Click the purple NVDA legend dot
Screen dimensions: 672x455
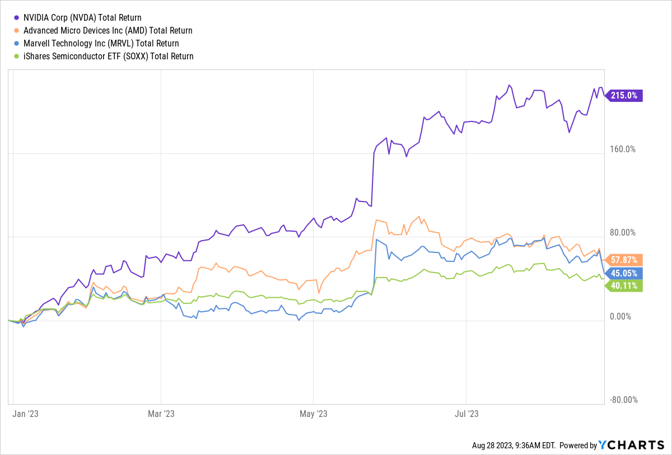point(17,18)
